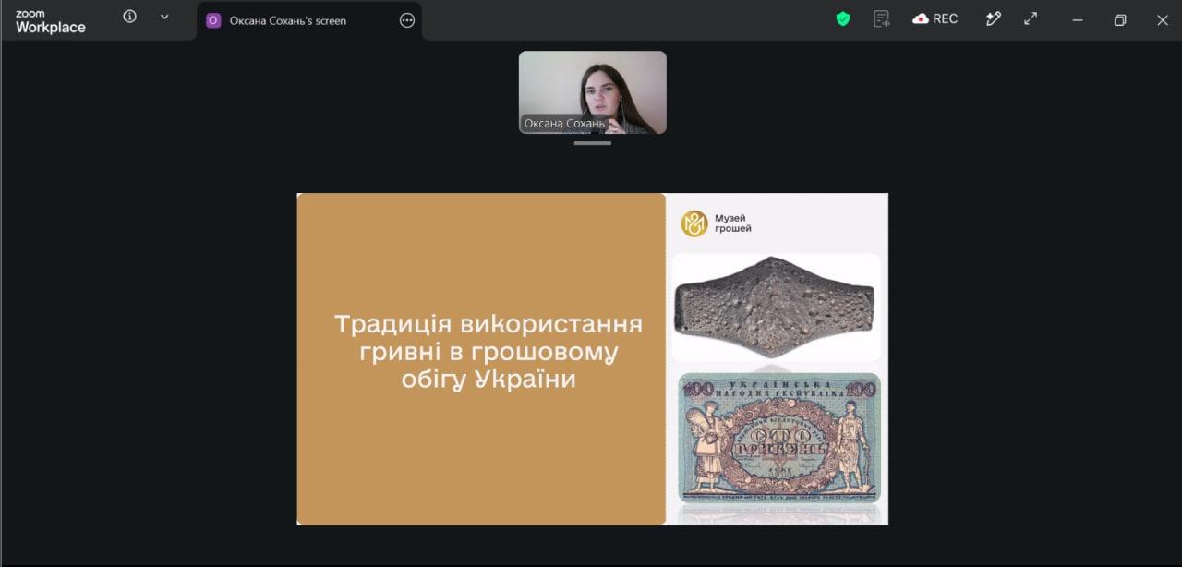1182x567 pixels.
Task: Open the meeting notes summary icon
Action: 882,18
